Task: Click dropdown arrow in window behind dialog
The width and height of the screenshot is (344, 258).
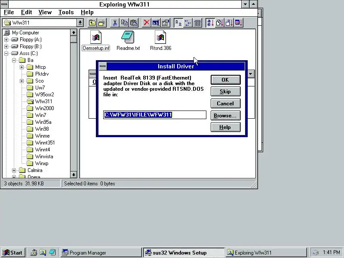Action: click(x=251, y=74)
